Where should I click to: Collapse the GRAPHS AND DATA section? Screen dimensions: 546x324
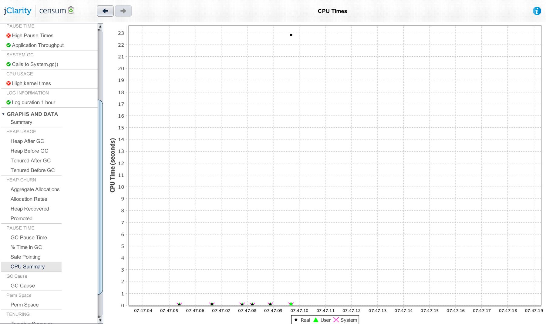click(3, 114)
